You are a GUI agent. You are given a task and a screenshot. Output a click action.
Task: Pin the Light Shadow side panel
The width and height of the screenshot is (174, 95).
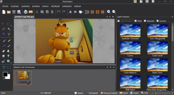(172, 17)
